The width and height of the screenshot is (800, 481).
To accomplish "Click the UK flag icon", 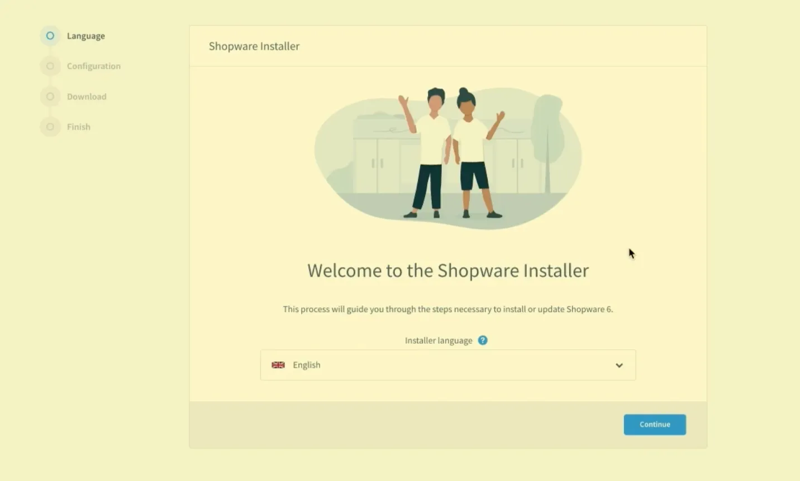I will [x=278, y=365].
